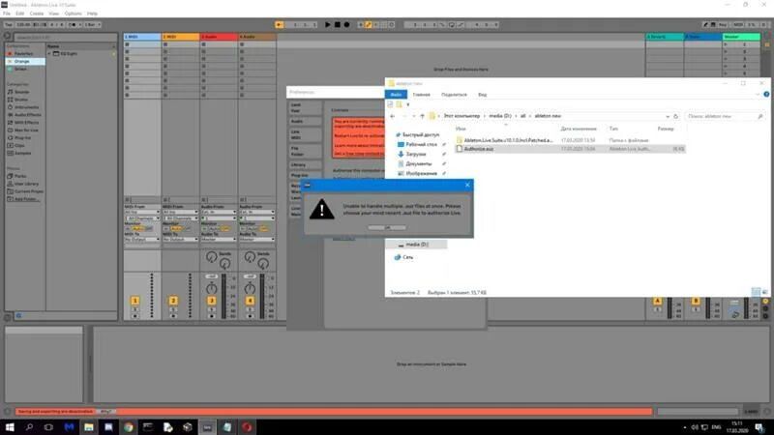Set track 3 monitor to Off
This screenshot has width=774, height=435.
point(225,229)
